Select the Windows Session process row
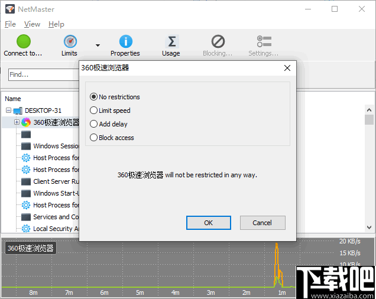 [50, 146]
